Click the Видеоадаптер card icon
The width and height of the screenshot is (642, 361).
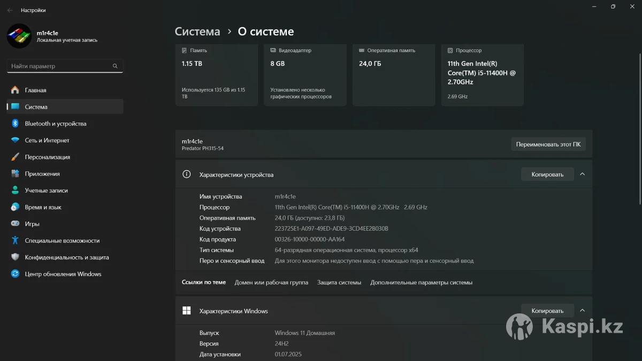click(x=273, y=50)
